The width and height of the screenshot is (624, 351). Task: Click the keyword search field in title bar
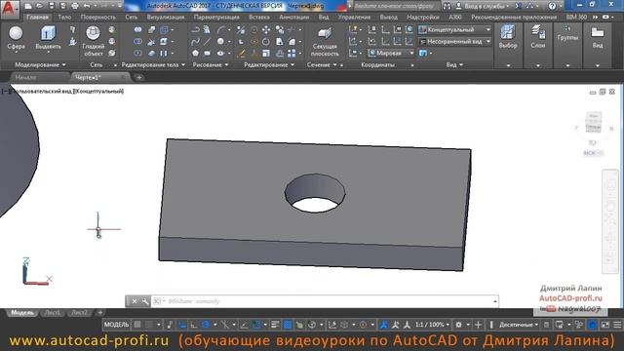pyautogui.click(x=396, y=6)
